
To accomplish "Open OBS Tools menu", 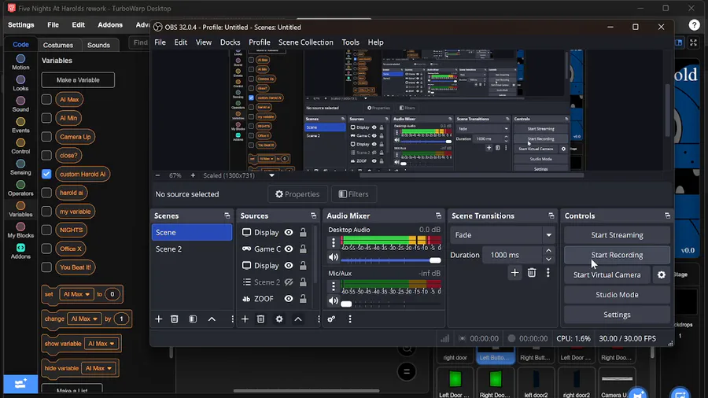I will tap(350, 42).
